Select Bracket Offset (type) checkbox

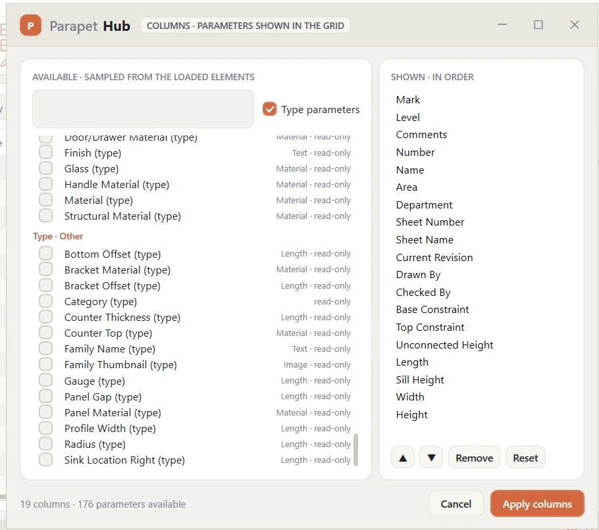coord(46,285)
